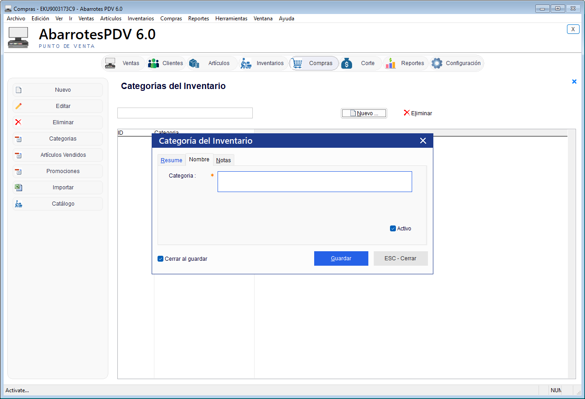This screenshot has width=585, height=399.
Task: Open the Edición menu
Action: 40,19
